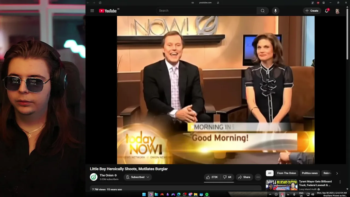
Task: Open volume speaker icon in tray
Action: [313, 195]
